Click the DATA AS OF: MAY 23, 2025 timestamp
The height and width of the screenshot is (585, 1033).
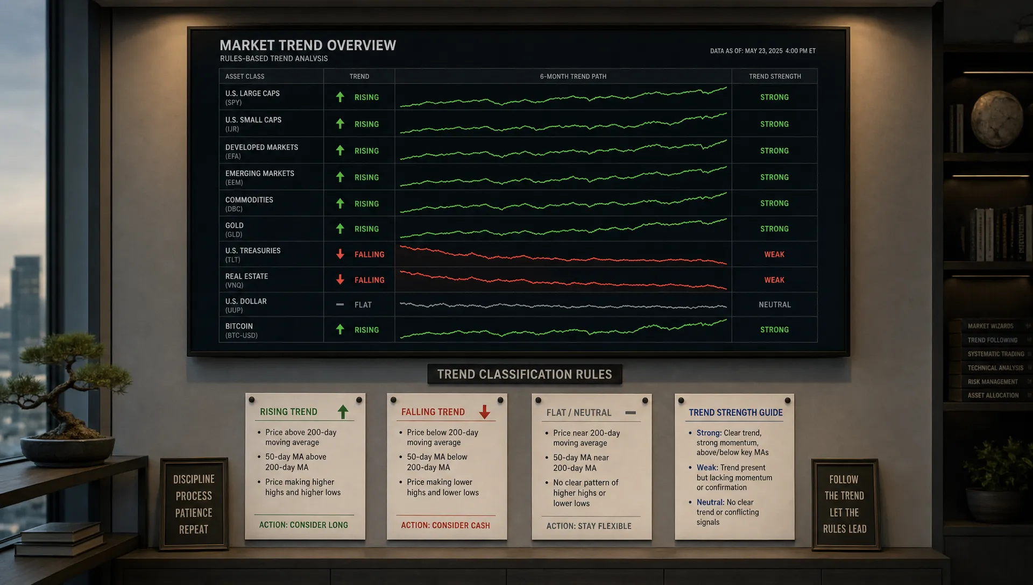(763, 51)
